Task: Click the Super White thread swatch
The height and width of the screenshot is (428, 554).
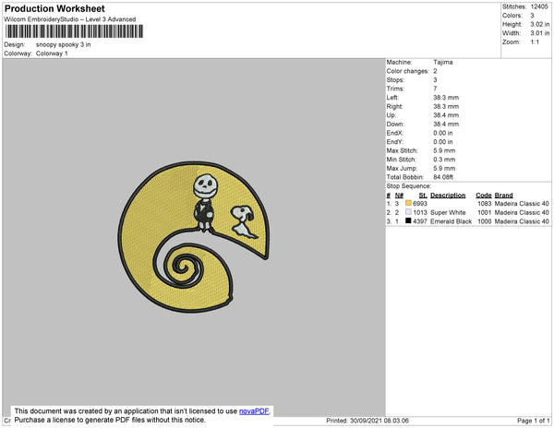Action: click(x=408, y=212)
